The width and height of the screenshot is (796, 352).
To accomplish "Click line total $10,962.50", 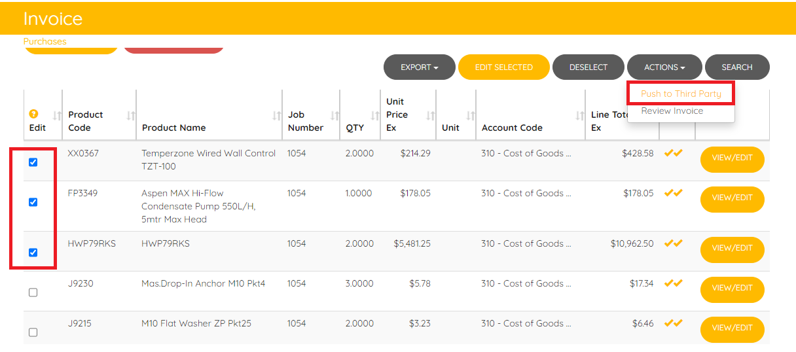I will point(632,243).
